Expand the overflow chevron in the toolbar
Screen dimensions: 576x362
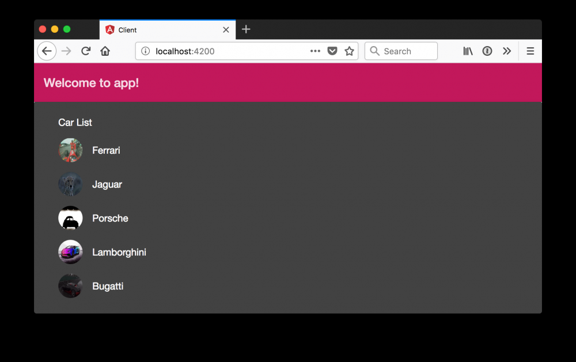(507, 51)
